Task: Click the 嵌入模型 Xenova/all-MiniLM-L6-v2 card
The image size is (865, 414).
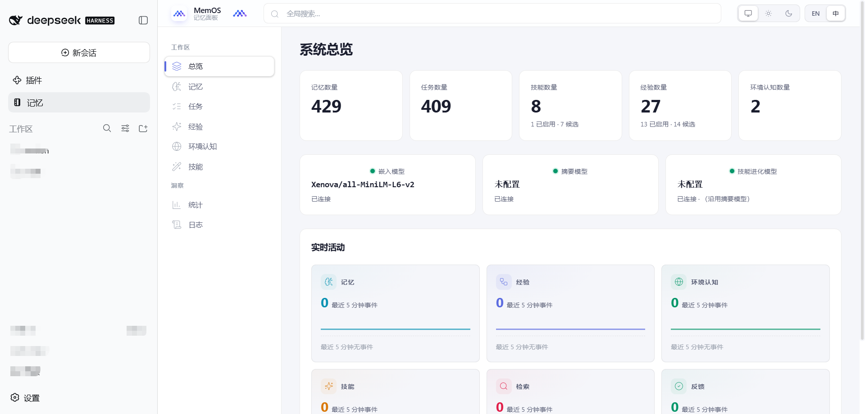Action: pos(387,185)
